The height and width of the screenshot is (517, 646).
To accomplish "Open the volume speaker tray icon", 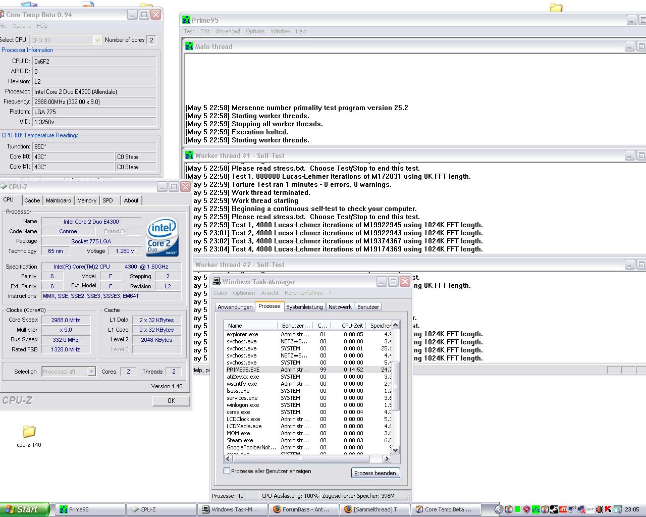I will pos(600,509).
